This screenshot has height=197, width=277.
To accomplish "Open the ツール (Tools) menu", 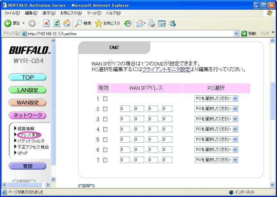I will click(x=94, y=13).
